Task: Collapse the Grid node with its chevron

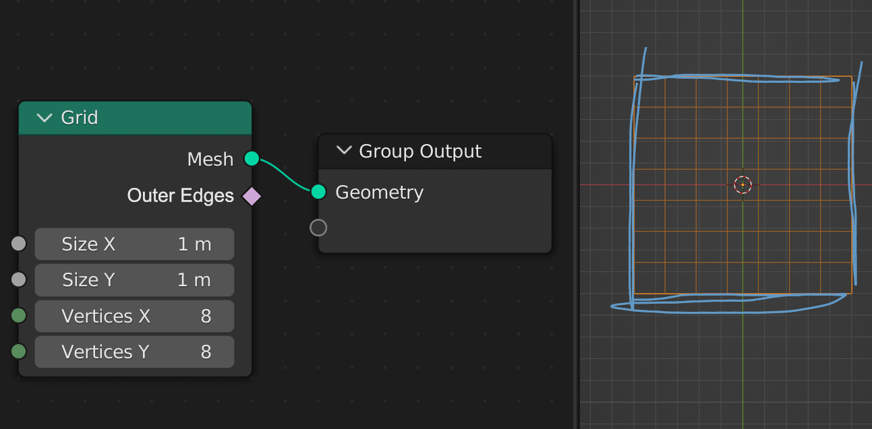Action: coord(45,118)
